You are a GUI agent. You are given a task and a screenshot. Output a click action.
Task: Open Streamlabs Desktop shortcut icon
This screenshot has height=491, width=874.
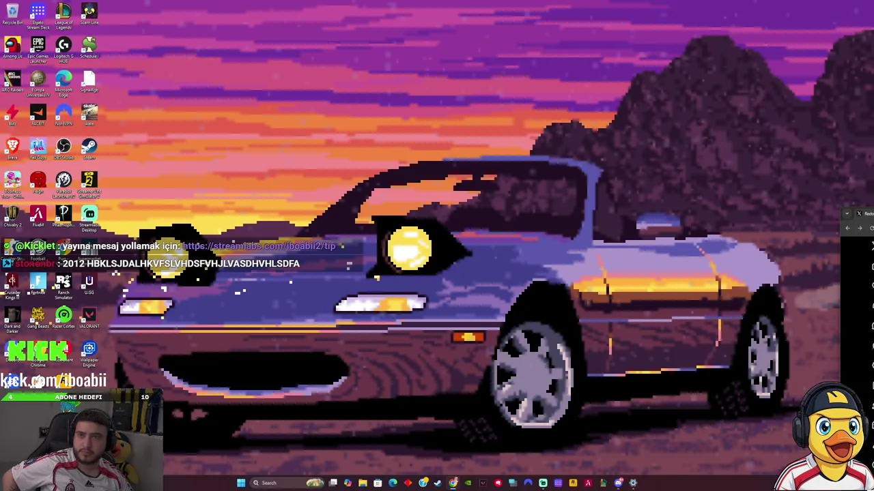[x=89, y=218]
